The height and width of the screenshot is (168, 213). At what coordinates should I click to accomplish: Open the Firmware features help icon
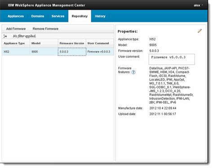(x=133, y=72)
